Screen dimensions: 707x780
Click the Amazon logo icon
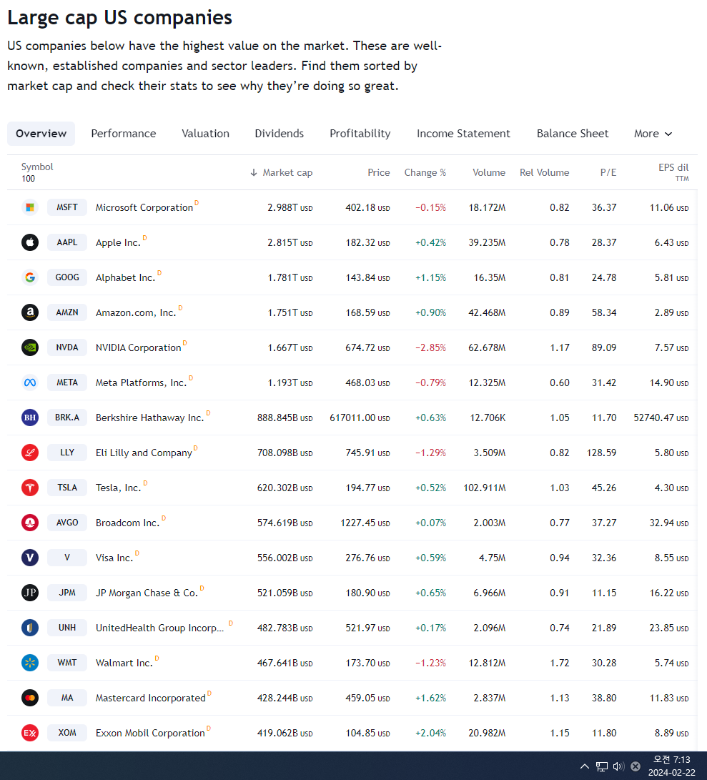tap(30, 312)
